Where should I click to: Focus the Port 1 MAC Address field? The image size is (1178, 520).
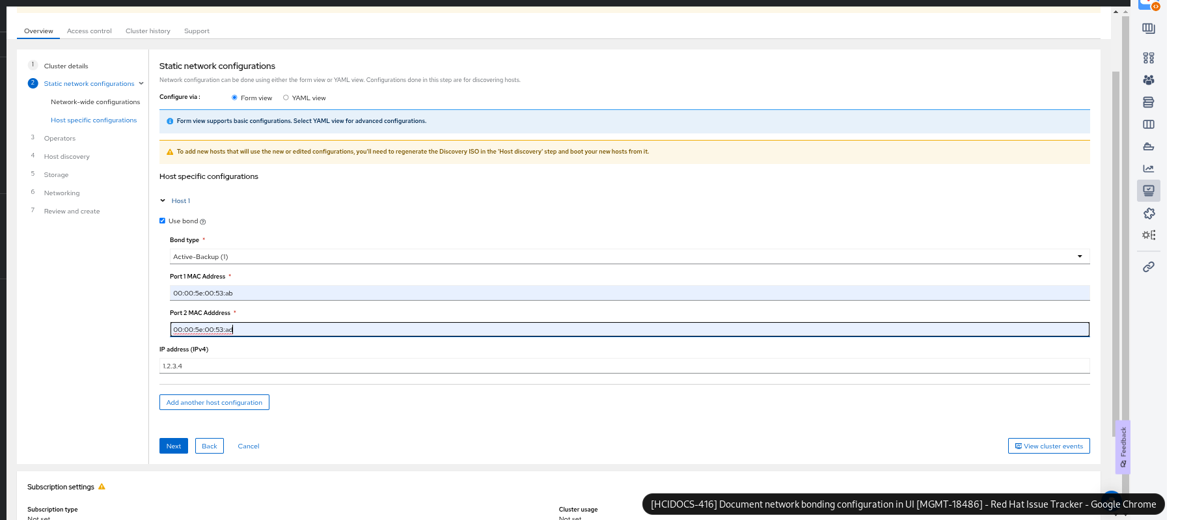629,293
